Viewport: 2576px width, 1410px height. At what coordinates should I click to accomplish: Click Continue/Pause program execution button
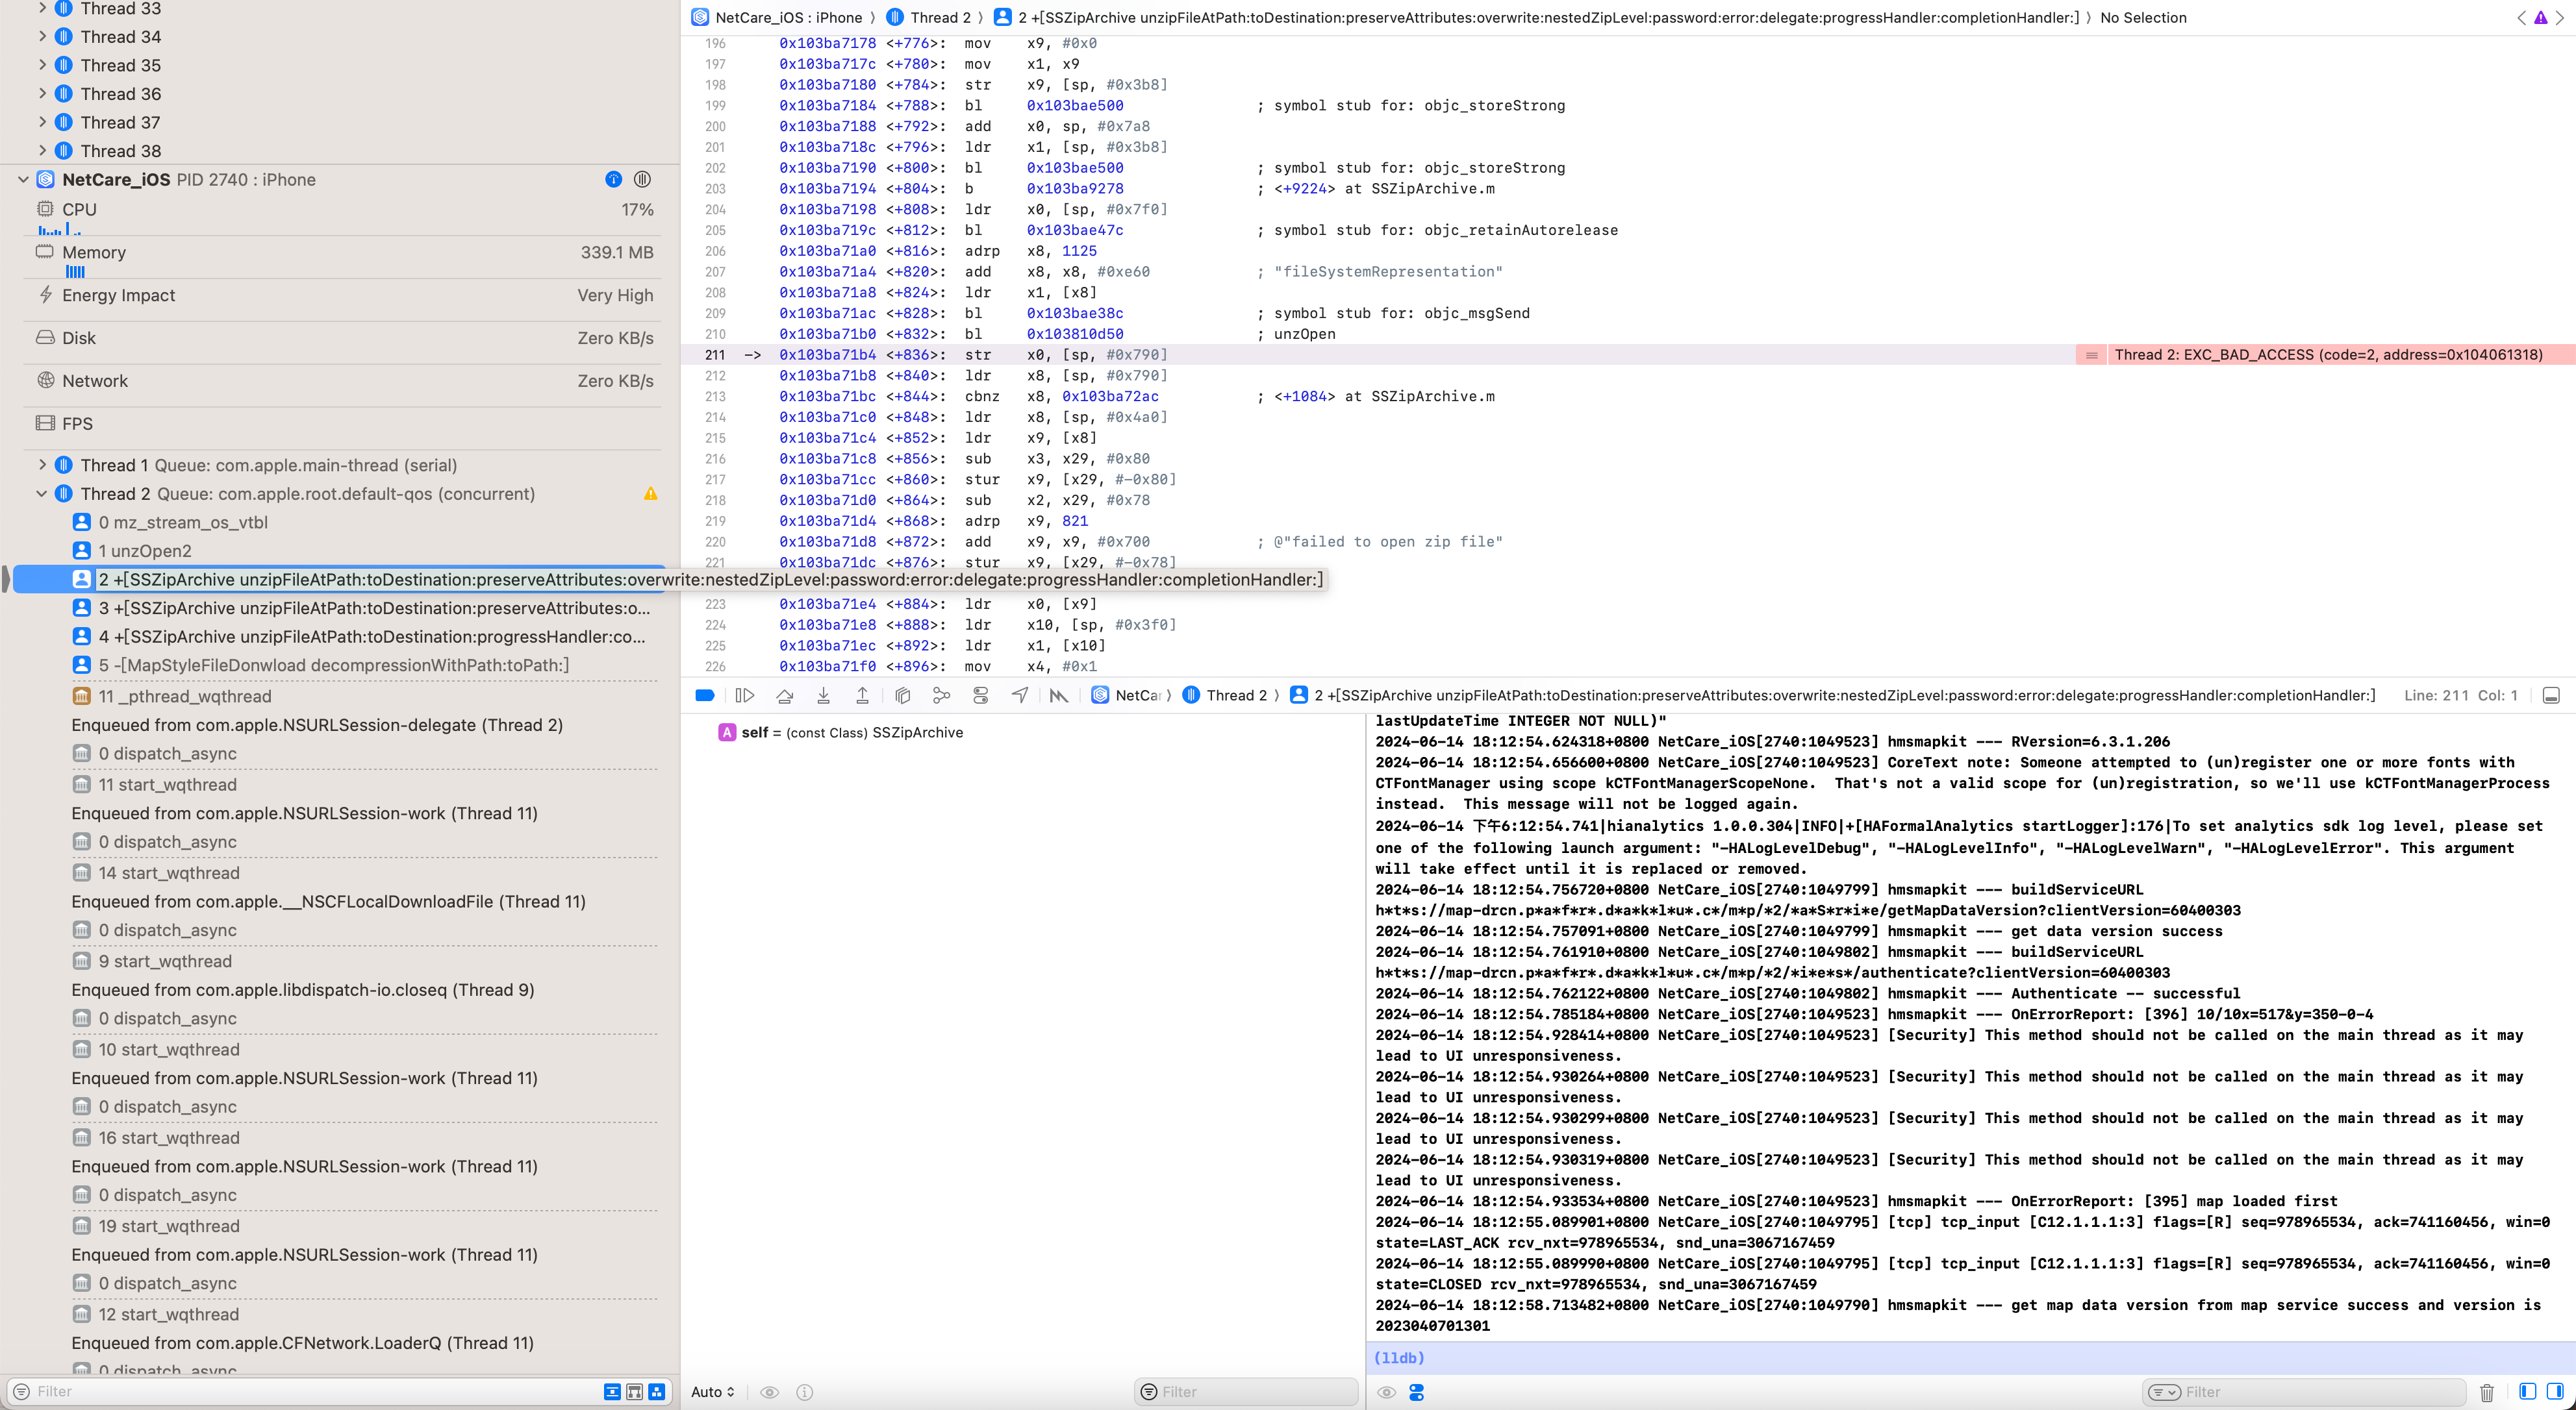744,695
